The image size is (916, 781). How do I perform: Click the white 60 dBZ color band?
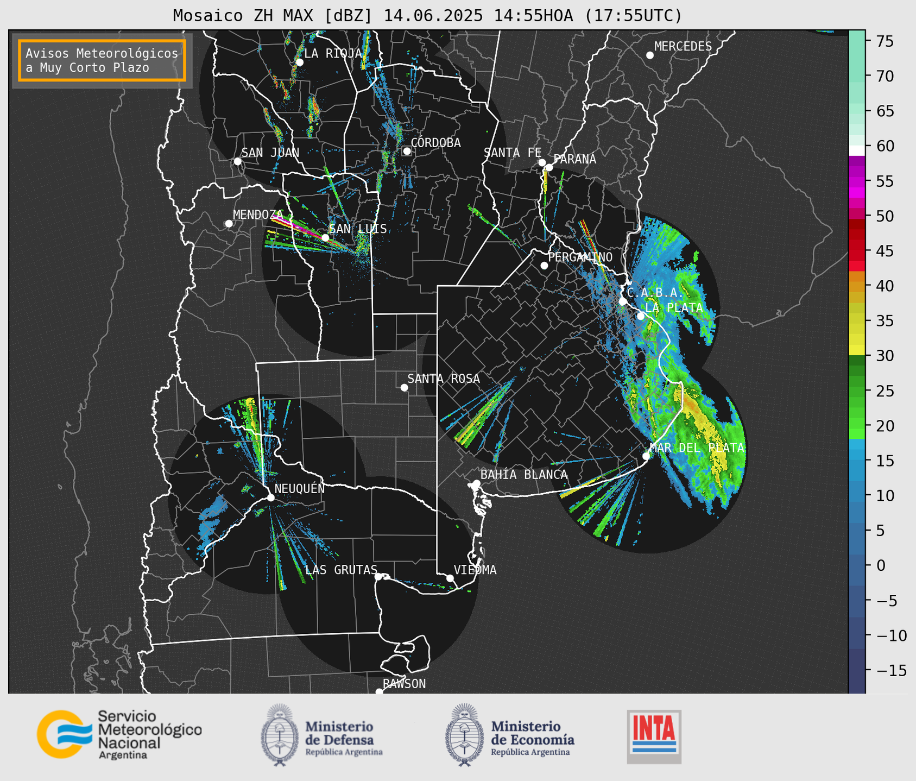[x=857, y=150]
